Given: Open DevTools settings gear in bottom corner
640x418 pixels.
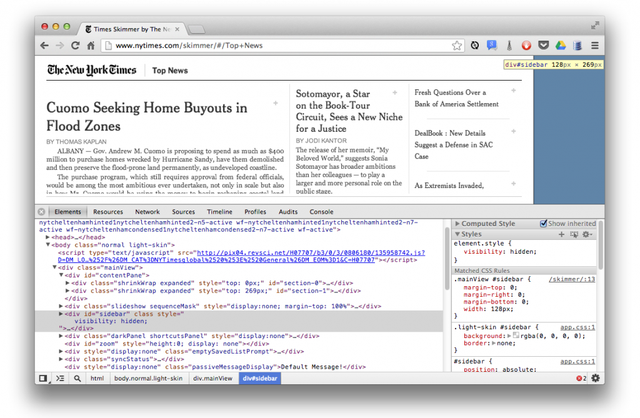Looking at the screenshot, I should (x=595, y=378).
